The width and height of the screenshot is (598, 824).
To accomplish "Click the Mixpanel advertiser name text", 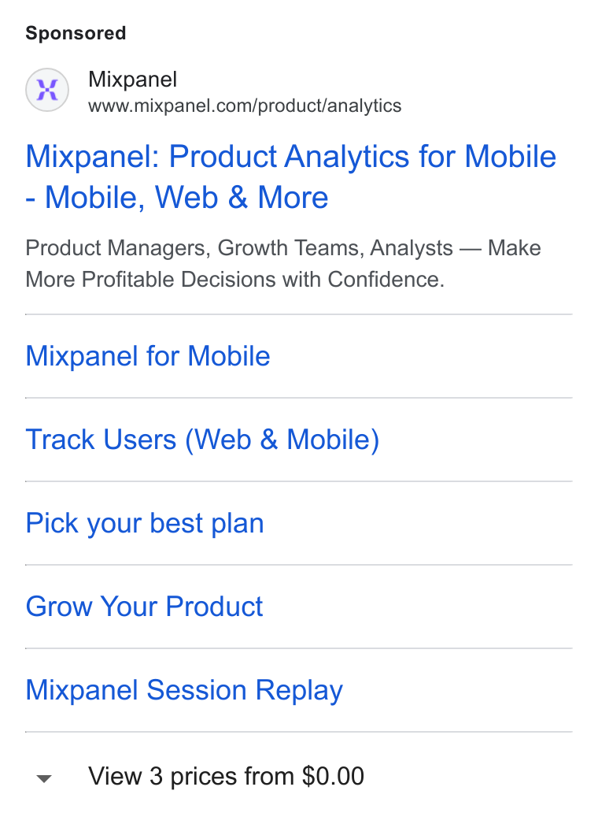I will pyautogui.click(x=132, y=80).
